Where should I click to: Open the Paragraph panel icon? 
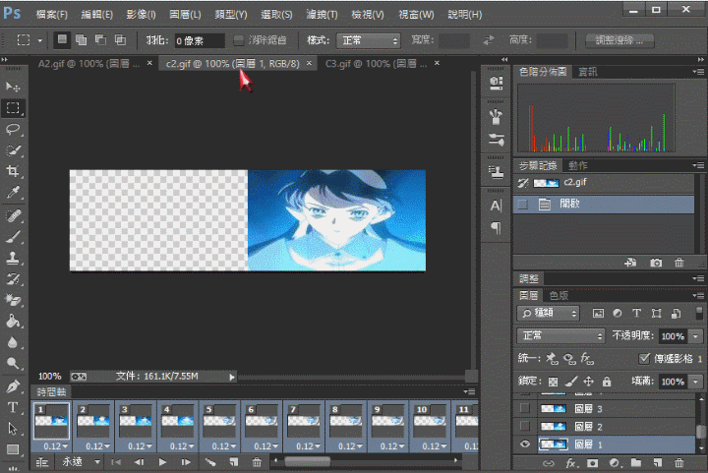coord(496,228)
